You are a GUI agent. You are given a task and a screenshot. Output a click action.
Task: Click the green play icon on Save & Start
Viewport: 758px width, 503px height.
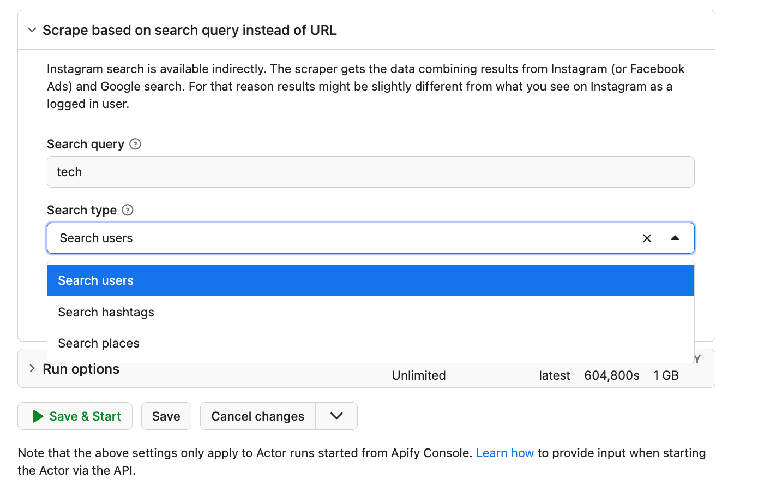37,416
